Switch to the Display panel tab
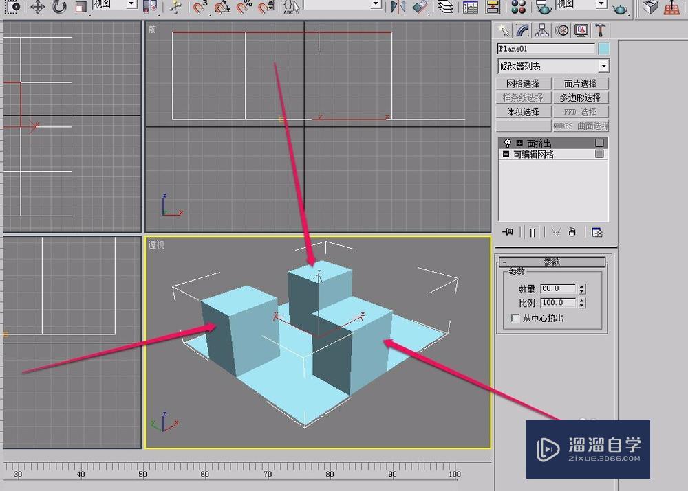The height and width of the screenshot is (491, 688). [581, 30]
